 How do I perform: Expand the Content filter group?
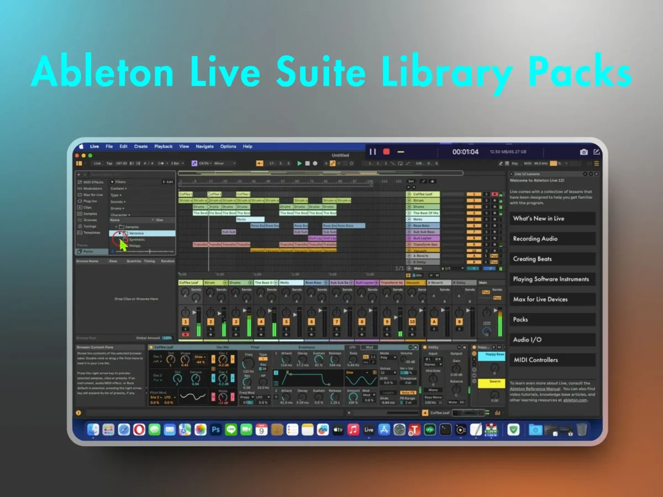point(118,188)
